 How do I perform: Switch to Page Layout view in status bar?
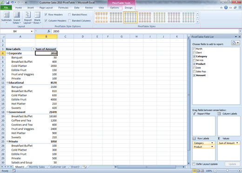(x=198, y=171)
